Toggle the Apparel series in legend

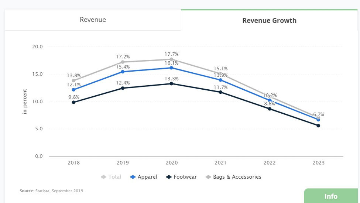click(144, 177)
